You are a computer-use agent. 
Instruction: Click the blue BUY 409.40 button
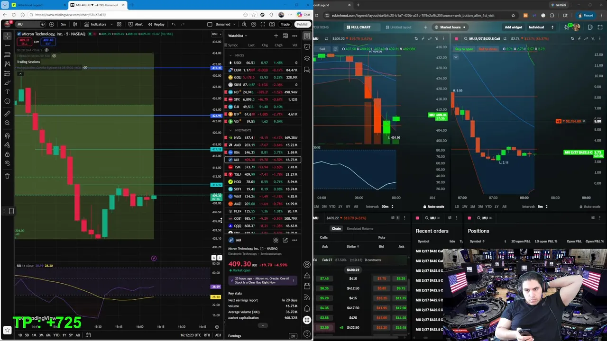[x=48, y=41]
